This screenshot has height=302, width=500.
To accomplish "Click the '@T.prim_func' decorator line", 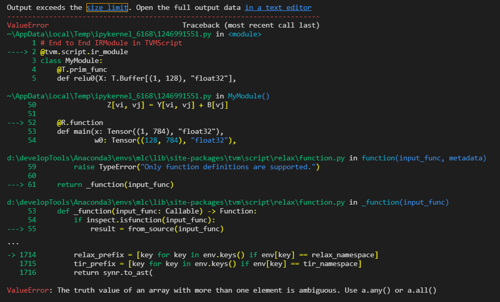I will [x=82, y=70].
